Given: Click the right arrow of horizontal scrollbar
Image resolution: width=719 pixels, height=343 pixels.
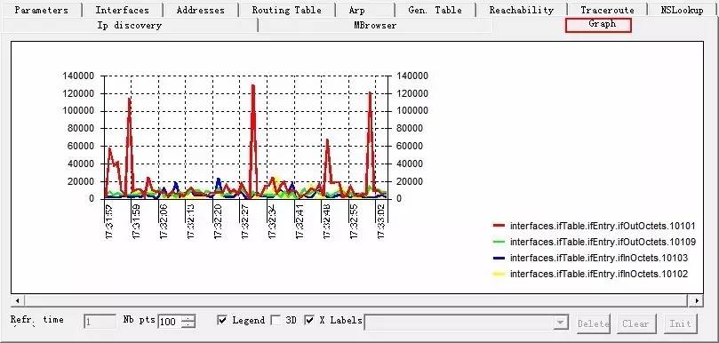Looking at the screenshot, I should pos(697,301).
